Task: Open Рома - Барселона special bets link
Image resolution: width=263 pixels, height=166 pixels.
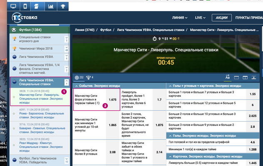Action: [42, 115]
